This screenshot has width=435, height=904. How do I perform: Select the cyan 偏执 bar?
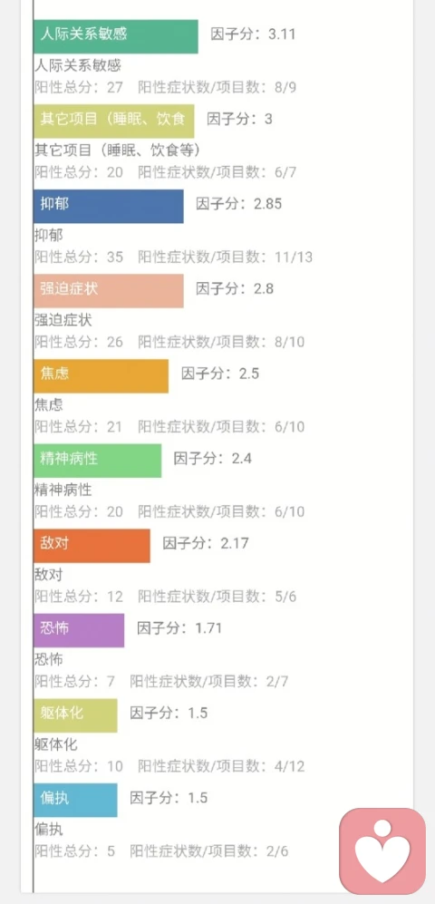tap(75, 801)
